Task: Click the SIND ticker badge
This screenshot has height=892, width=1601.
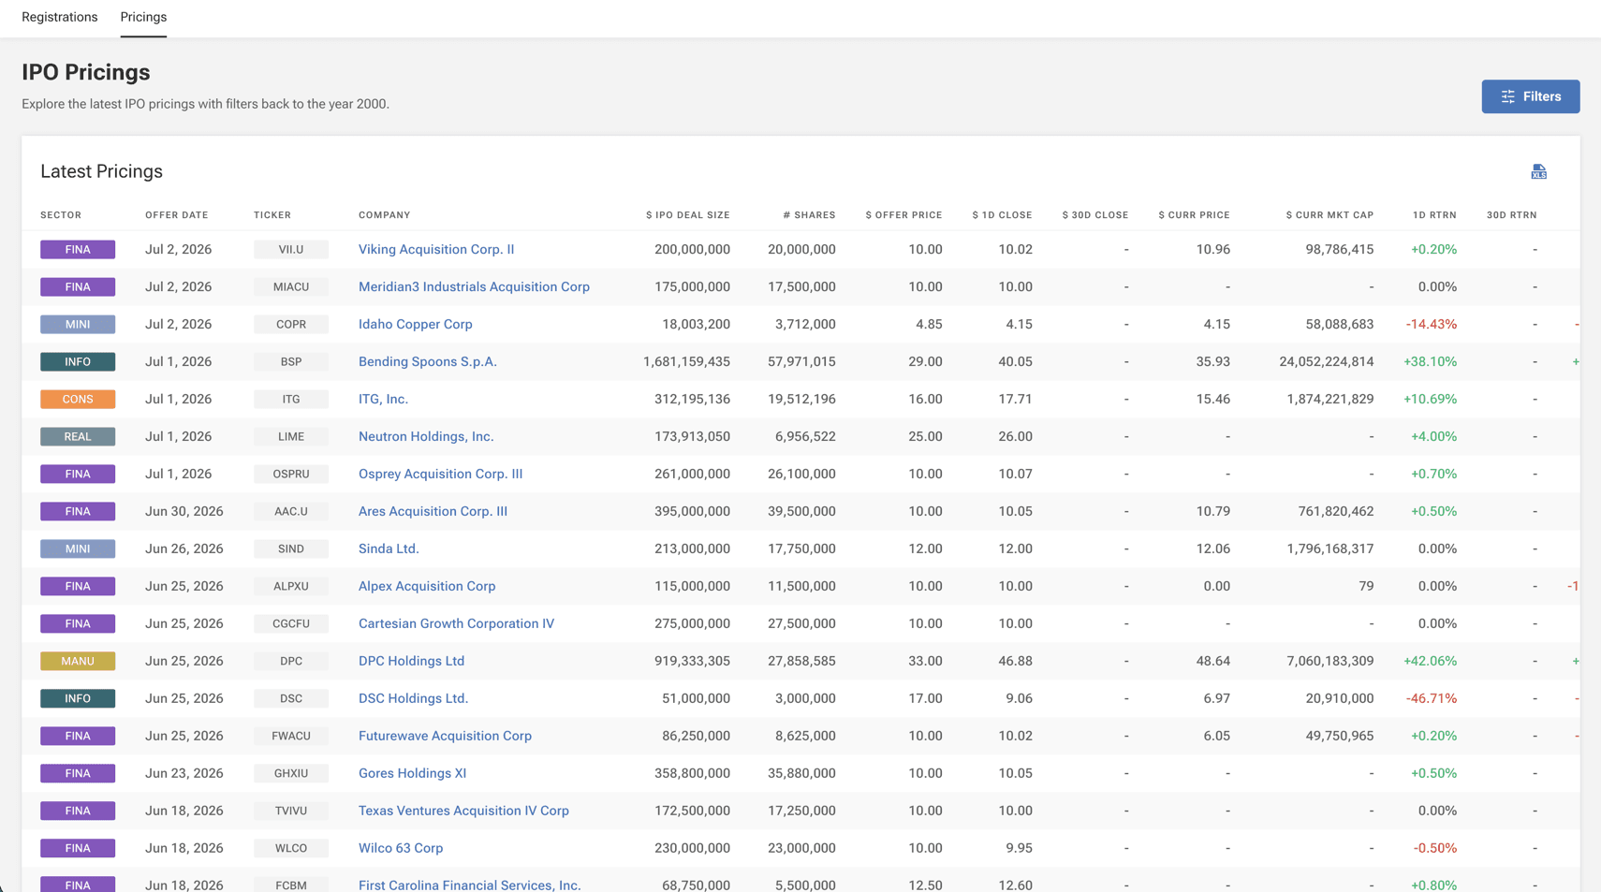Action: pos(291,548)
